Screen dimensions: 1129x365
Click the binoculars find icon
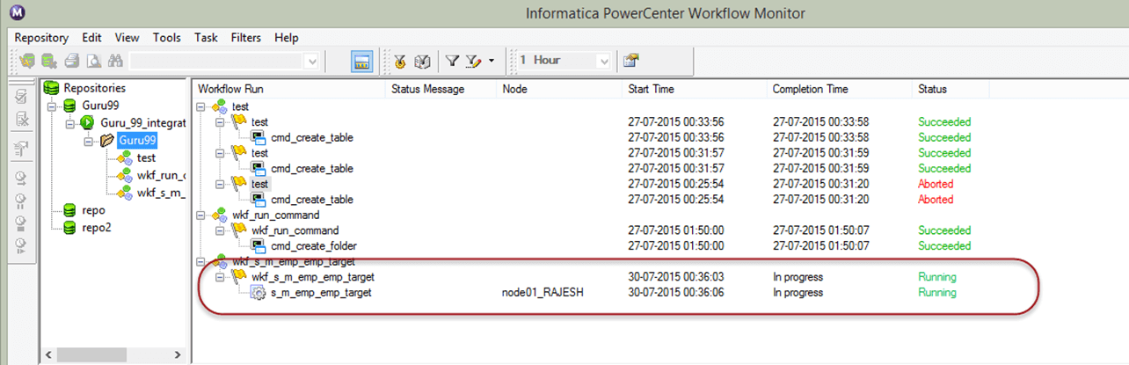pos(114,61)
